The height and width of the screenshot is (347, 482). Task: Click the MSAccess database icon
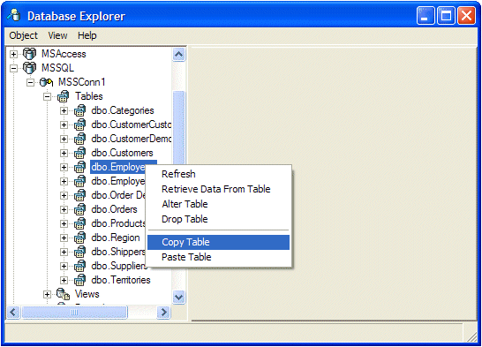[x=30, y=54]
